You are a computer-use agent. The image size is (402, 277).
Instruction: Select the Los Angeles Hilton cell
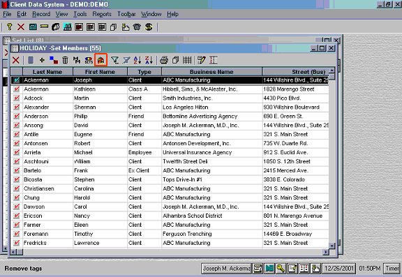211,107
